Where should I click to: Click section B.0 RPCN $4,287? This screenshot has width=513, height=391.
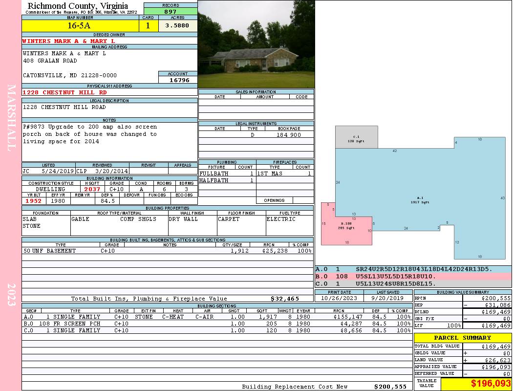(351, 324)
